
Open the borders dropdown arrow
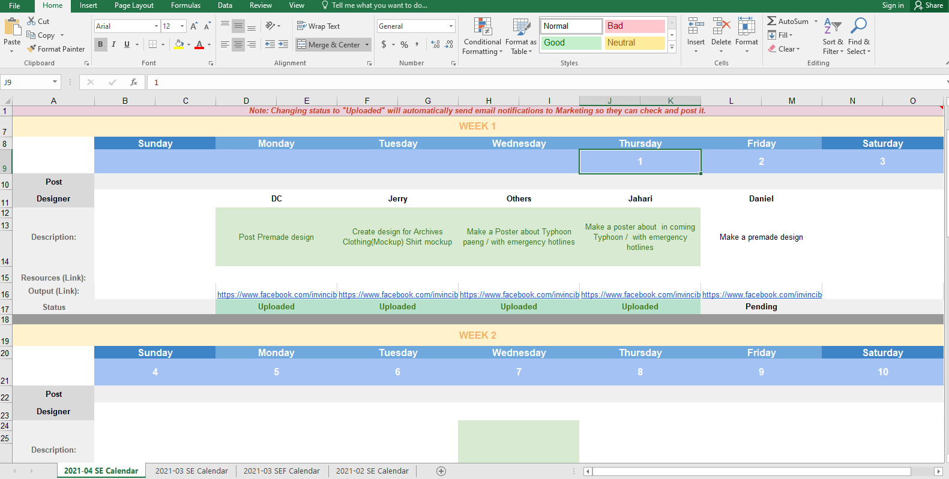(x=163, y=44)
